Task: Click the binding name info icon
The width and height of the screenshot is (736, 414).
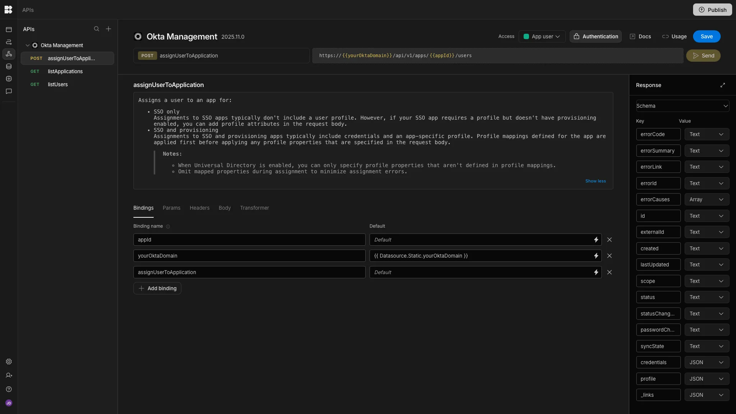Action: pyautogui.click(x=168, y=227)
